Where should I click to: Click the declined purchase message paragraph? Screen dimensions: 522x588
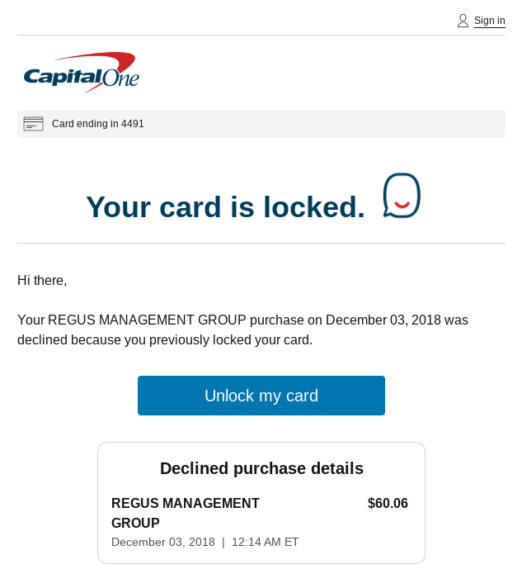click(x=242, y=330)
